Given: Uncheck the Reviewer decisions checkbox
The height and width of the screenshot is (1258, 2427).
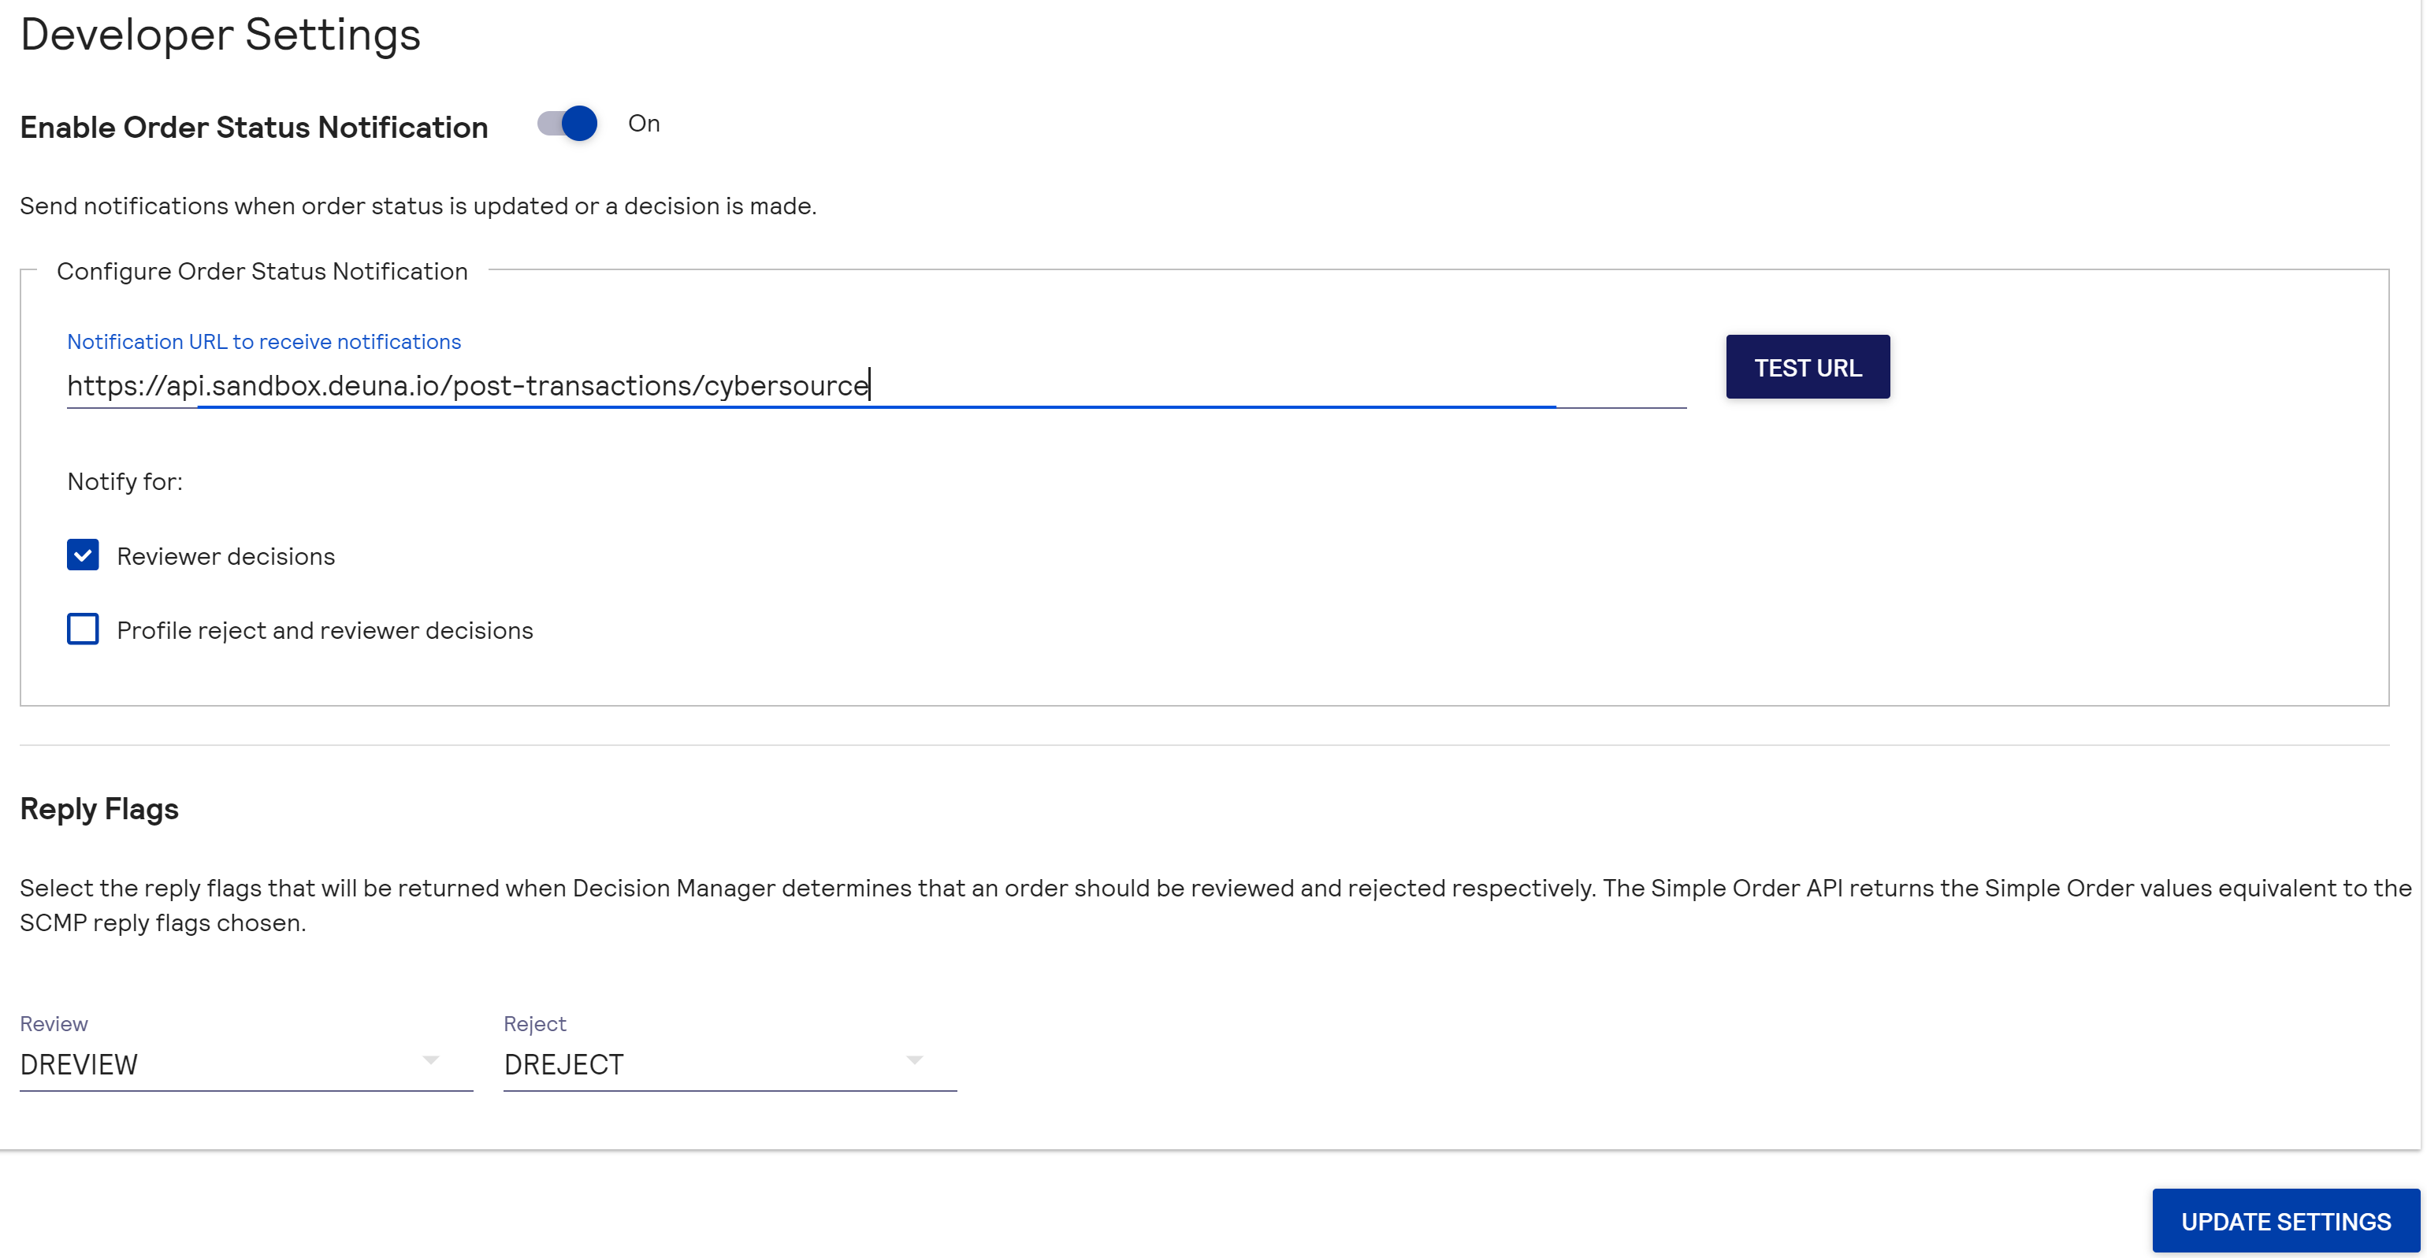Looking at the screenshot, I should click(x=83, y=555).
